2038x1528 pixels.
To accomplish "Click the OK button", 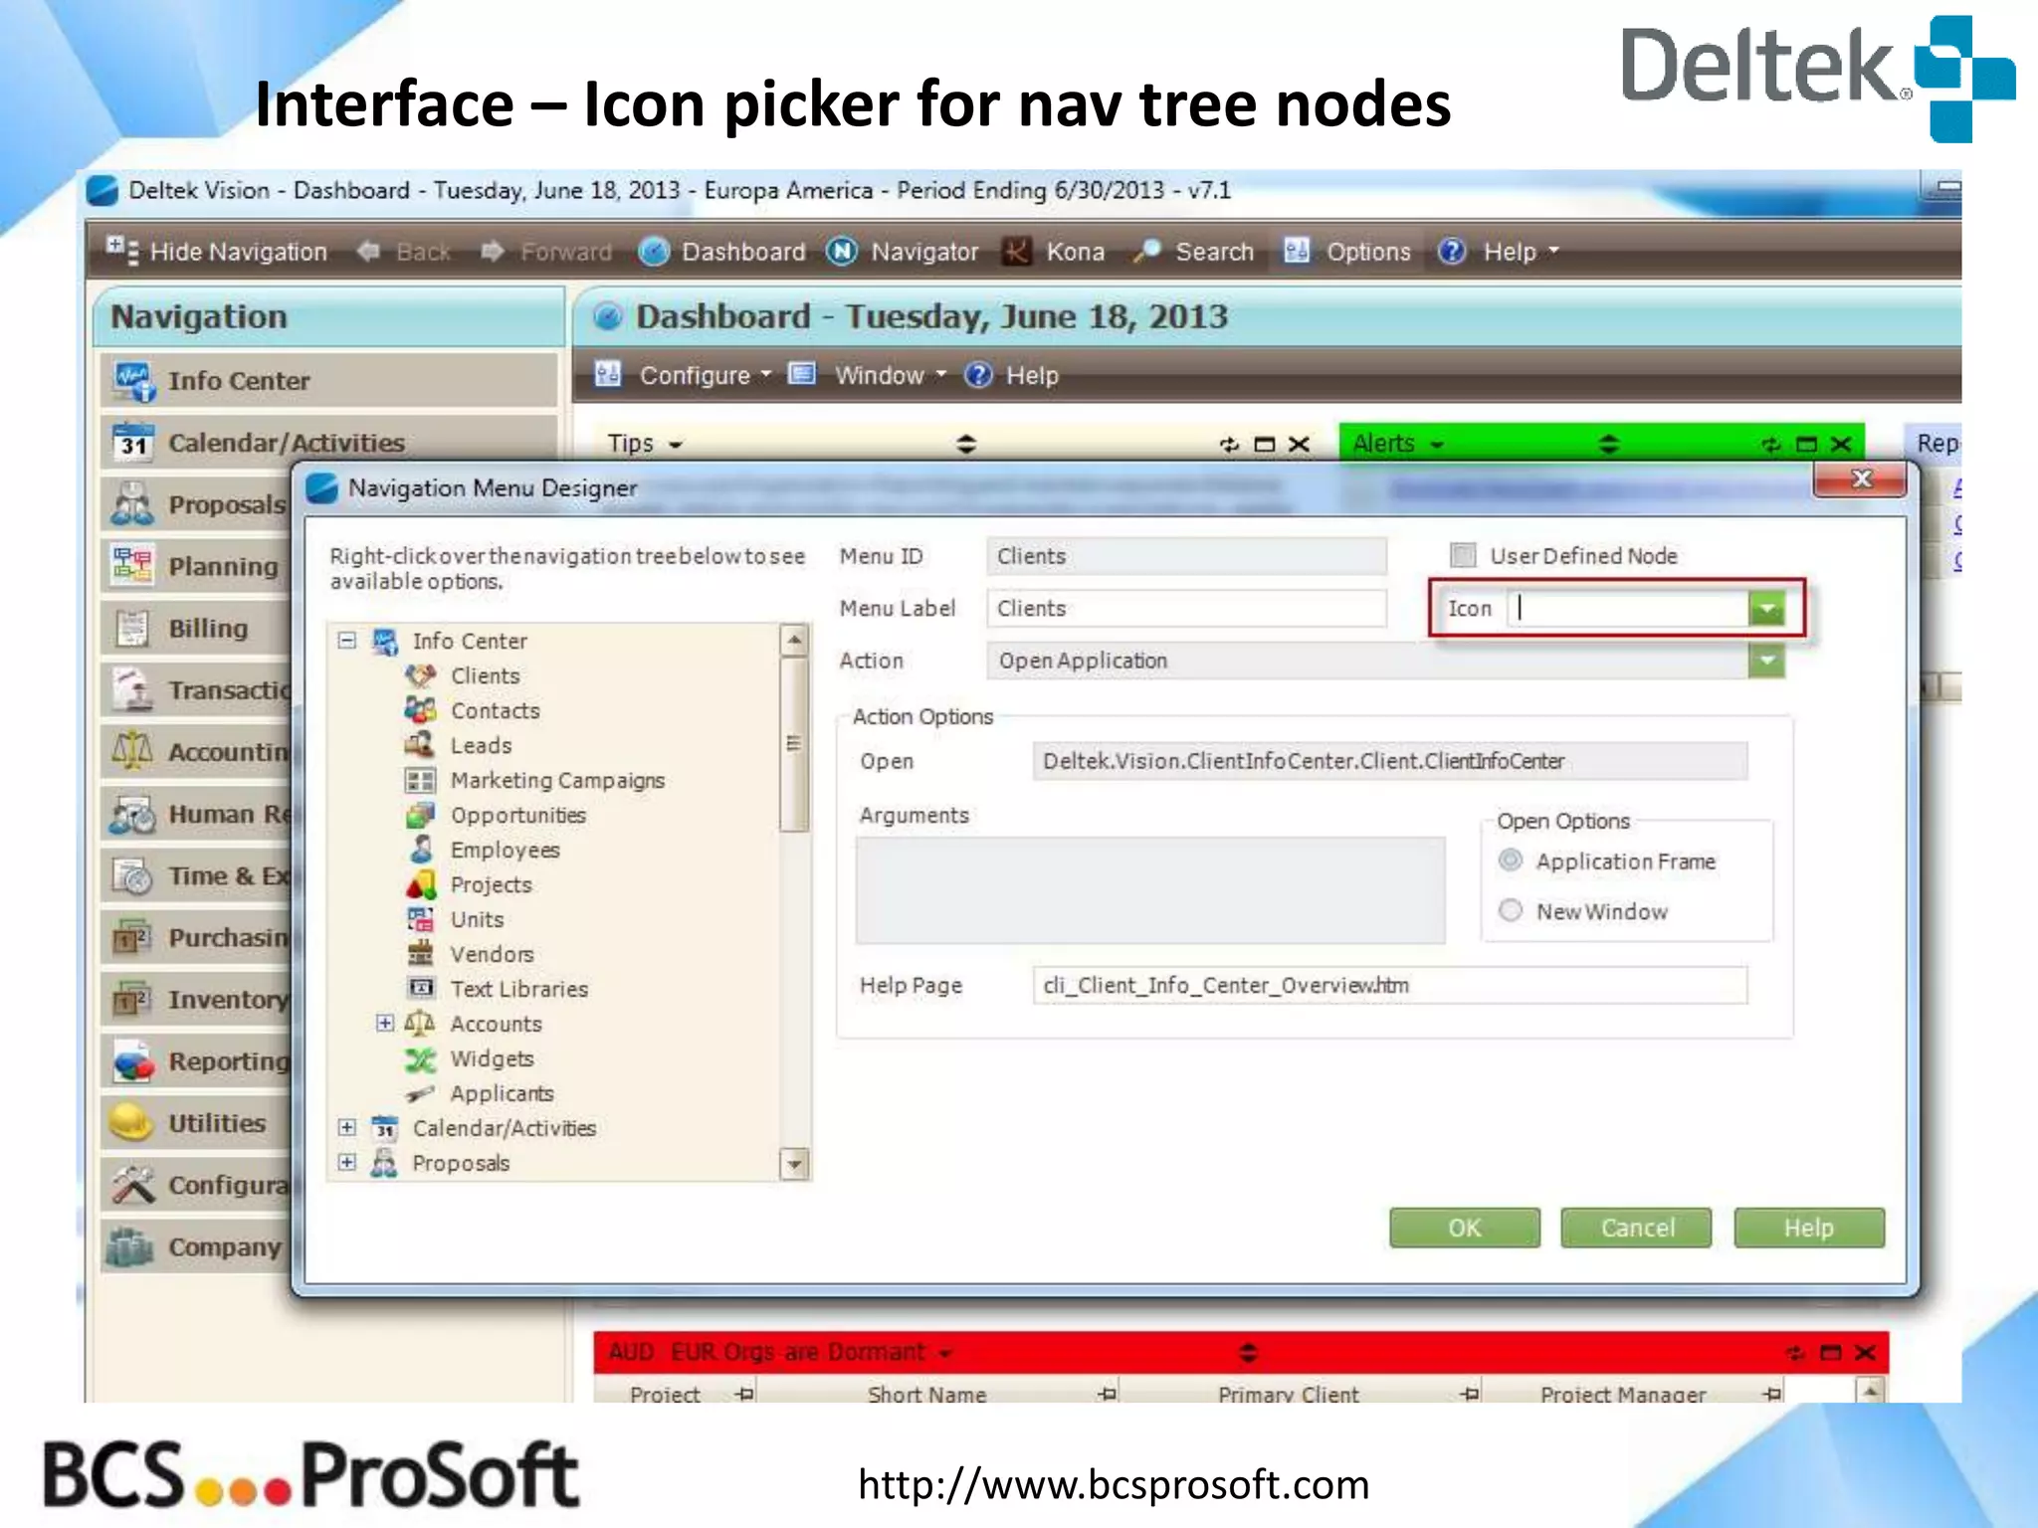I will point(1465,1228).
